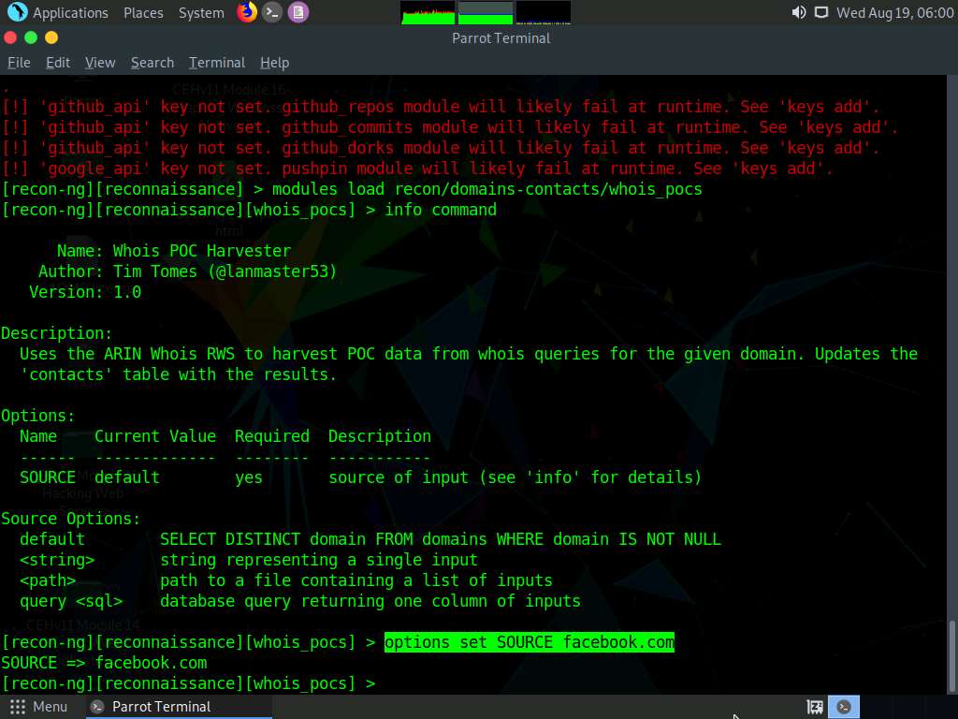Click the 'Current Value' column header
This screenshot has width=958, height=719.
155,436
